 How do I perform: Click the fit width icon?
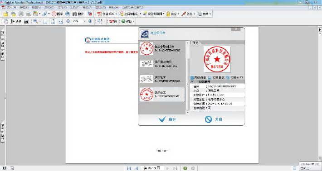60,21
